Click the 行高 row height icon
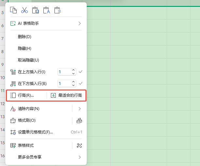 tap(13, 95)
